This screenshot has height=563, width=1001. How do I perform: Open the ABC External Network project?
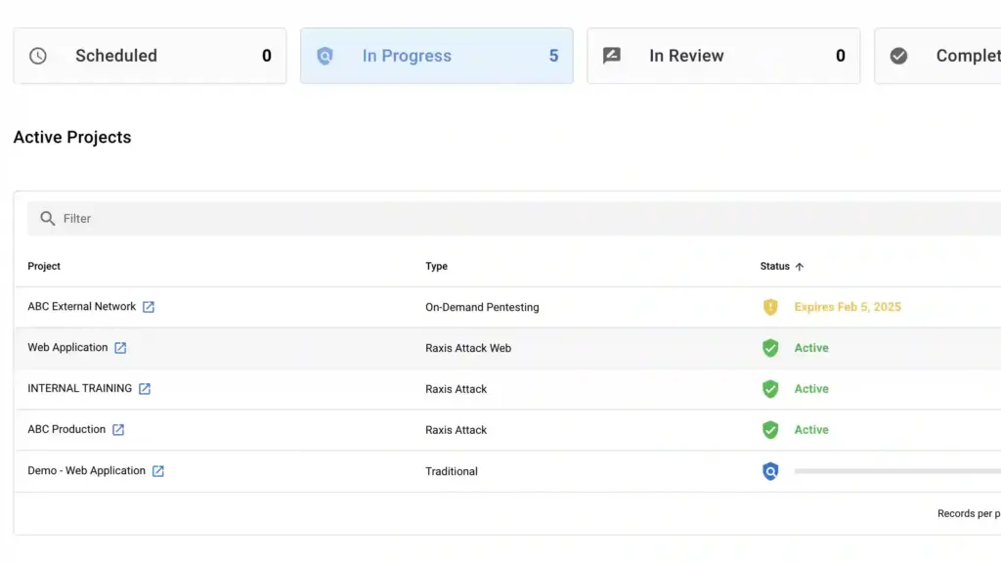tap(82, 306)
